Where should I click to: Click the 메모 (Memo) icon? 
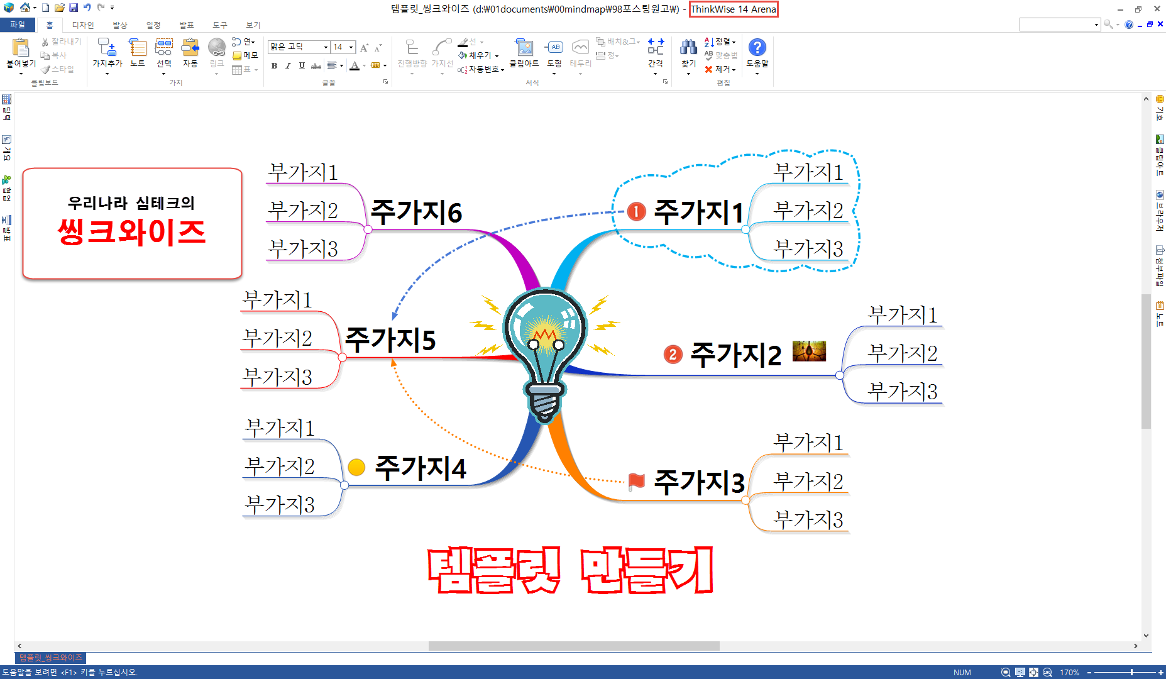(x=245, y=55)
